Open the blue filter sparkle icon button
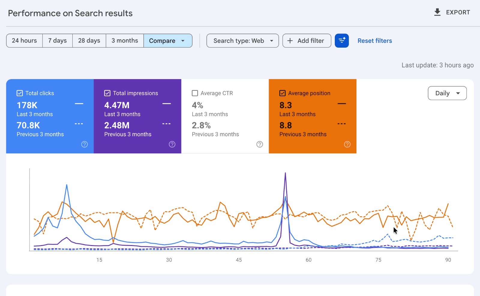Screen dimensions: 480x296 [x=342, y=41]
